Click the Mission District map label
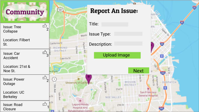199x112 pixels. (130, 83)
